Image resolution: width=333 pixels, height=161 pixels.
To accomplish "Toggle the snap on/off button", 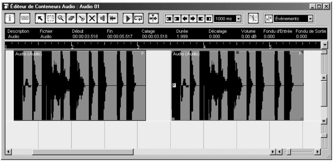I will [269, 19].
